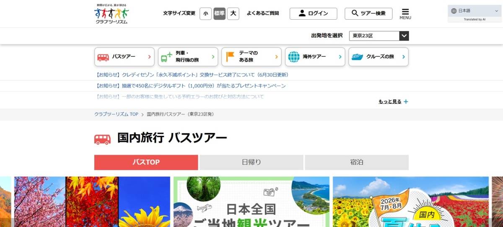Screen dimensions: 503x227
Task: Open the 日本語 language dropdown
Action: click(x=474, y=11)
